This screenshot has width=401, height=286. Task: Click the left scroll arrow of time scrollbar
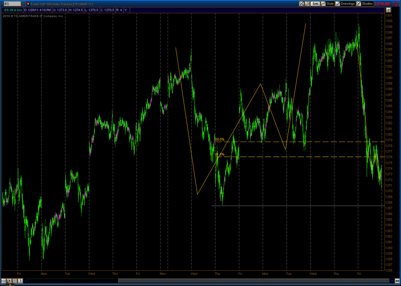click(x=26, y=281)
